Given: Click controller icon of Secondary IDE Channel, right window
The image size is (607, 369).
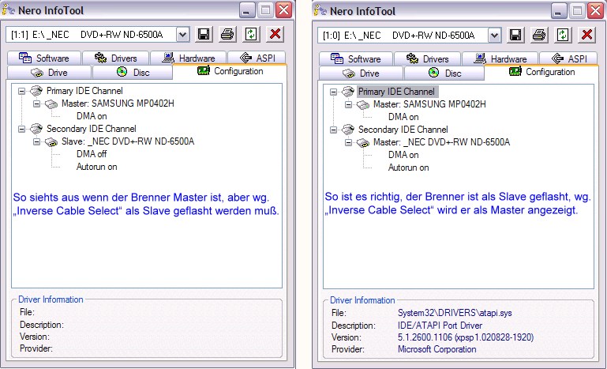Looking at the screenshot, I should tap(348, 130).
